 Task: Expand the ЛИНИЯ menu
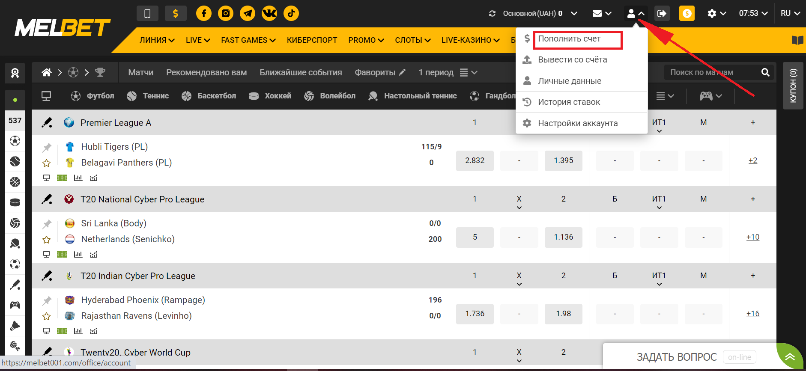click(x=157, y=40)
